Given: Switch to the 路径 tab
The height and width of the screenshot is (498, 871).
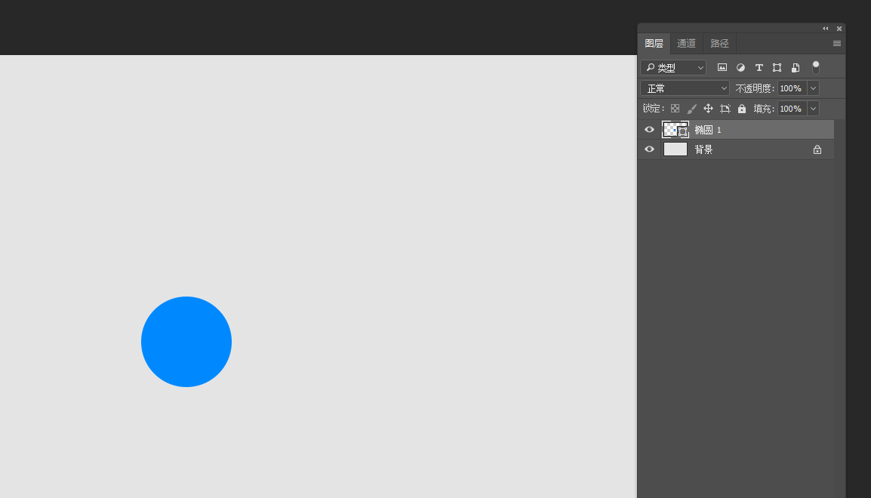Looking at the screenshot, I should (719, 43).
